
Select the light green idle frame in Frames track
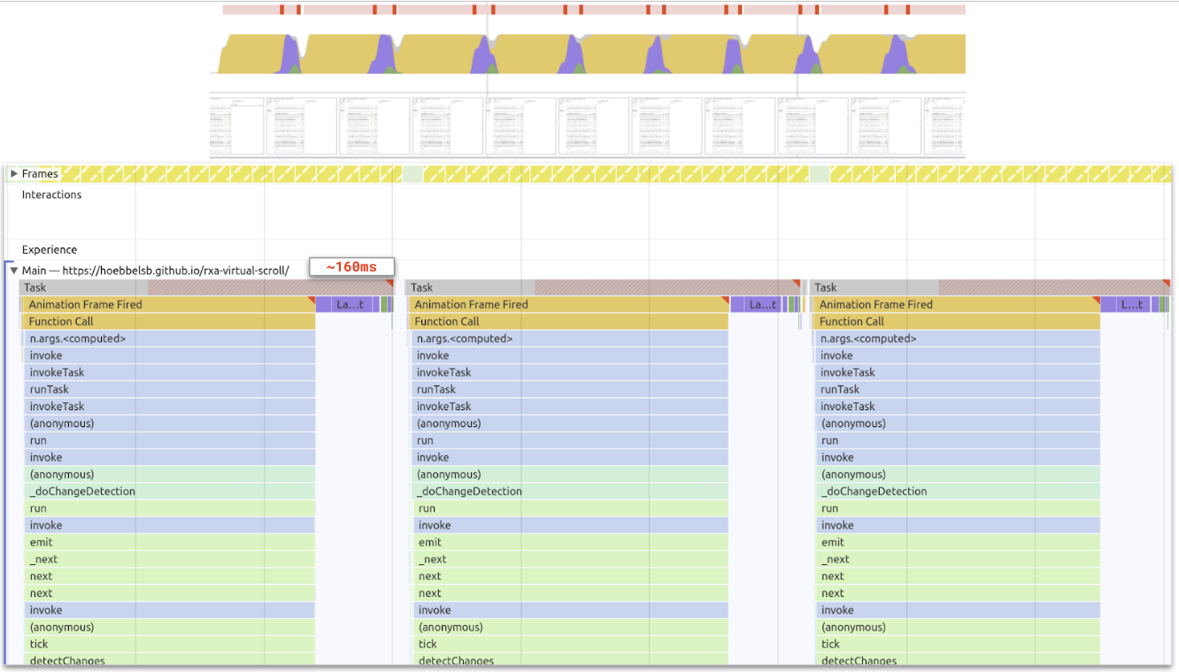click(x=412, y=174)
